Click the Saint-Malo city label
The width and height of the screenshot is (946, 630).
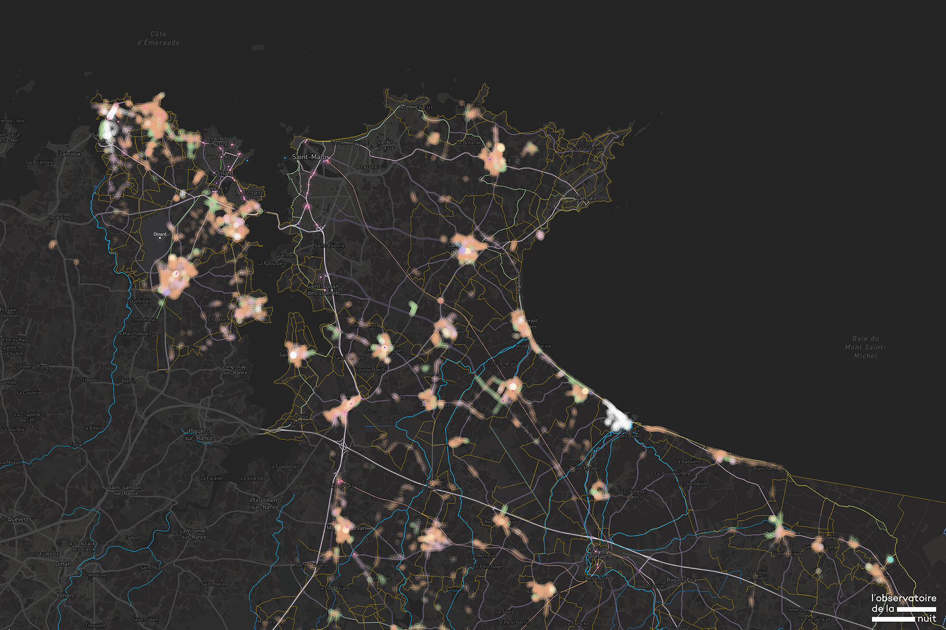point(309,157)
